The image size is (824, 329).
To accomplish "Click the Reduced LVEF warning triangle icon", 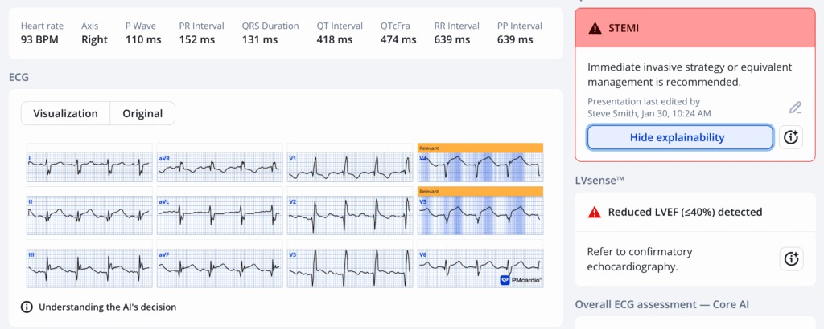I will [x=595, y=213].
